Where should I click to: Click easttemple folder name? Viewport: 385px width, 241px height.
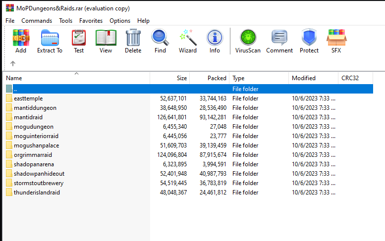(x=28, y=98)
